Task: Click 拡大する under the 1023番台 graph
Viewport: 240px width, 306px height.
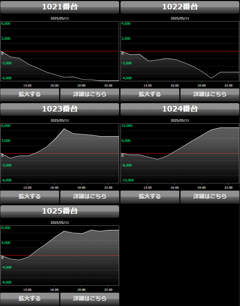Action: point(30,197)
